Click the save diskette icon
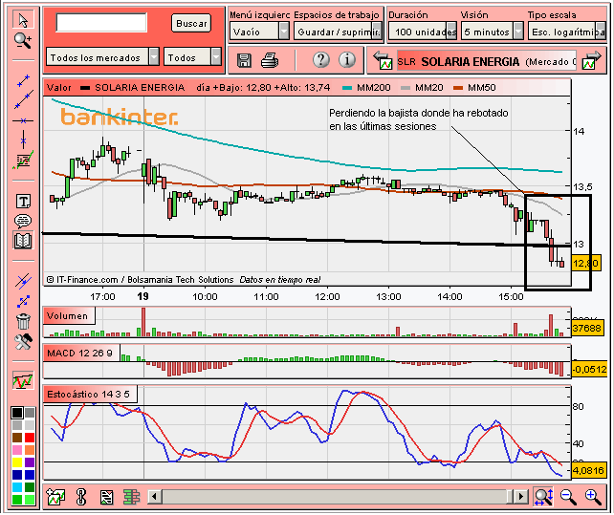 click(x=244, y=60)
